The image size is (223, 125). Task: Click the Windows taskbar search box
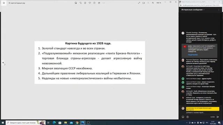[25, 123]
